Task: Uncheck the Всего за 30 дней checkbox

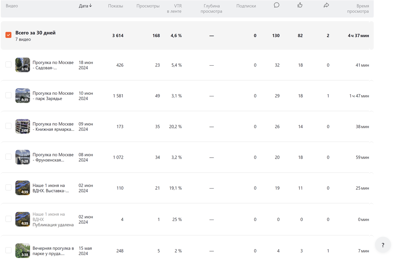Action: coord(9,35)
